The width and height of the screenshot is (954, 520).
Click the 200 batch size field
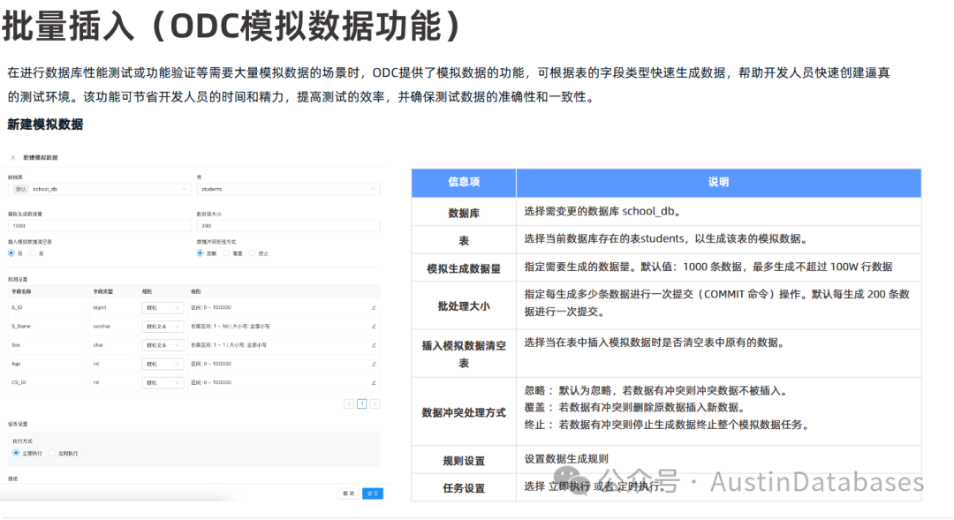(x=288, y=226)
